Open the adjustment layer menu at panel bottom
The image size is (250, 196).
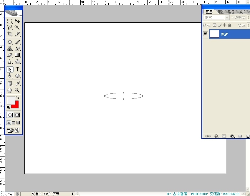point(232,136)
